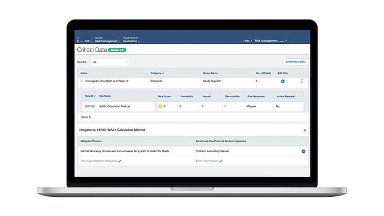Click the Group Name column header
Viewport: 384px width, 216px height.
pyautogui.click(x=210, y=73)
